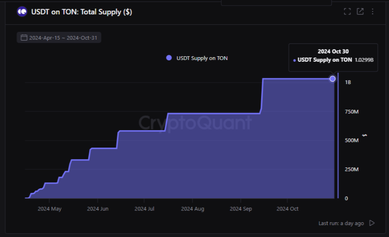
Task: Click the chart title USDT on TON: Total Supply ($)
Action: [x=82, y=12]
